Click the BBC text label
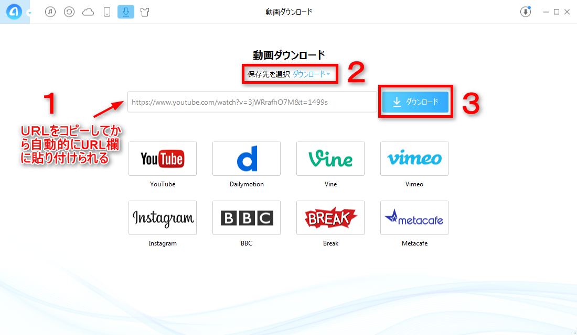 coord(247,243)
